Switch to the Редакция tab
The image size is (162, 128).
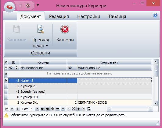59,16
